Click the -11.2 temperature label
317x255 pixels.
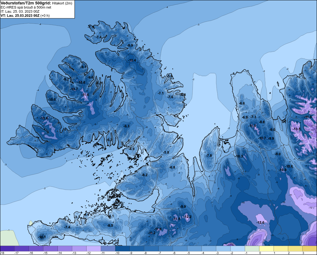[152, 233]
